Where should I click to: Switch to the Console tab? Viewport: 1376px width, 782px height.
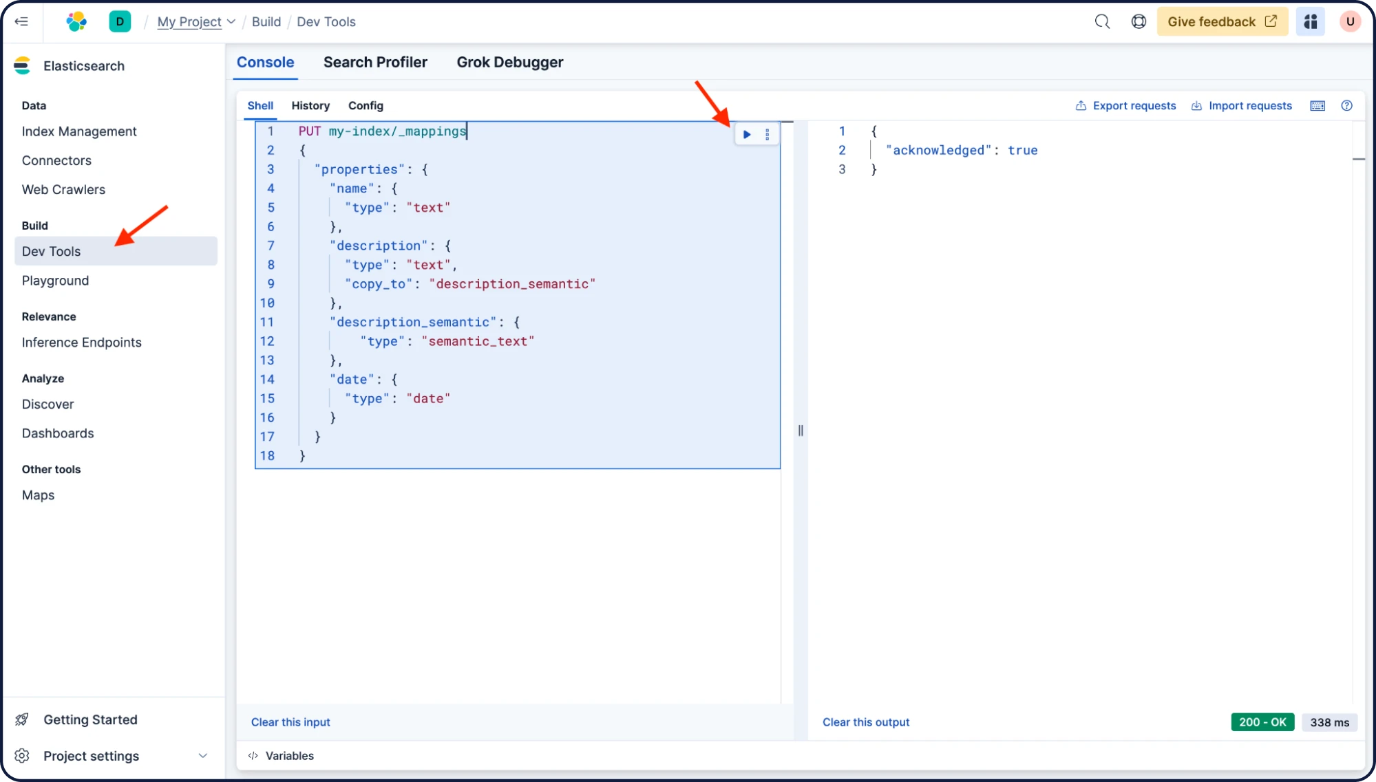[x=265, y=62]
